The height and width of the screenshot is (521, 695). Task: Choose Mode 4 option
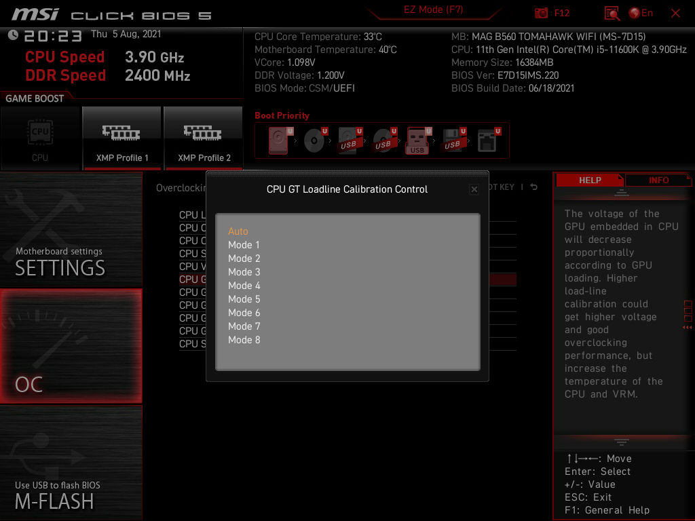click(244, 286)
